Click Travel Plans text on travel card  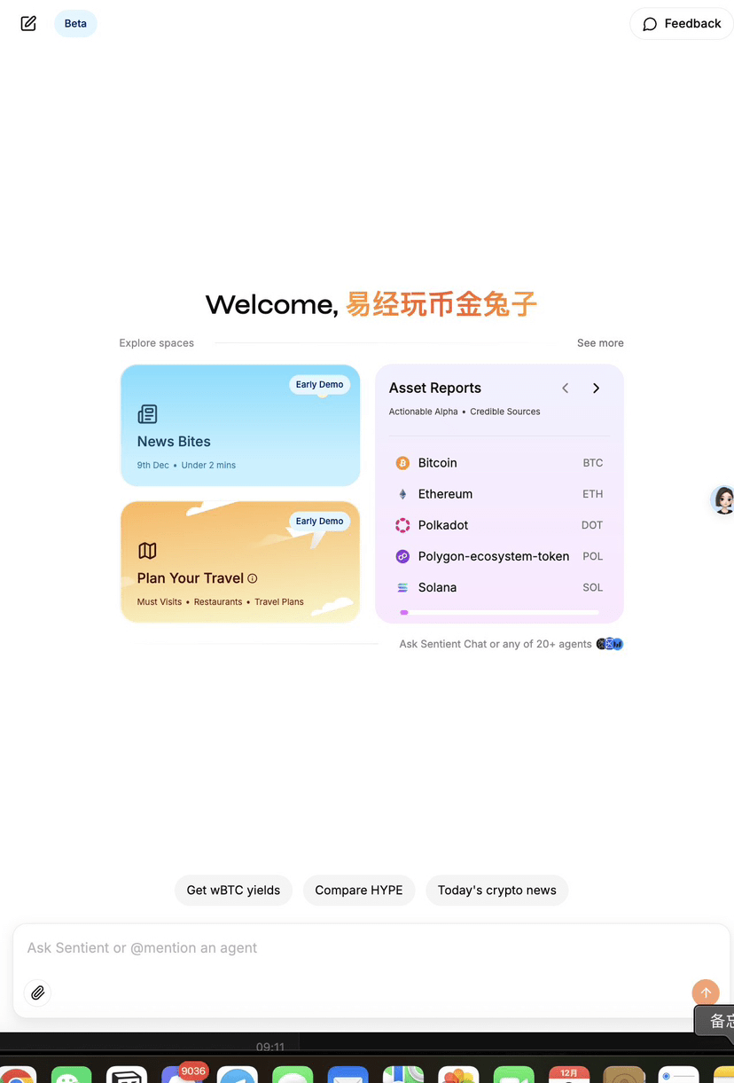279,601
